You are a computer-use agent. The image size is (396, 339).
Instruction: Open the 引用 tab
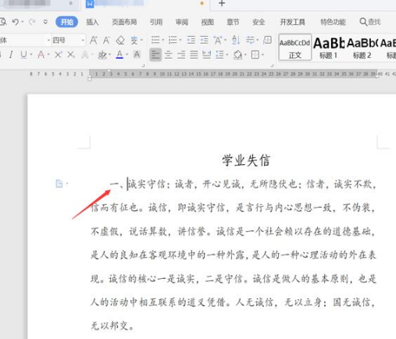tap(156, 22)
